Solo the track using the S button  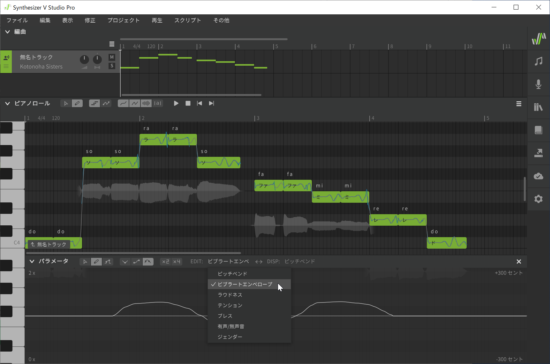[x=112, y=66]
